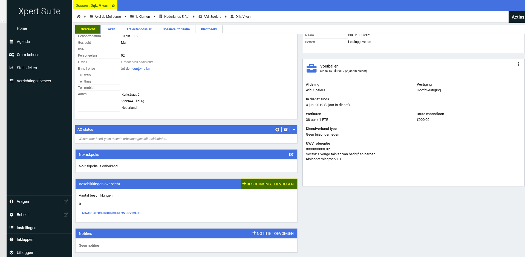The width and height of the screenshot is (525, 257).
Task: Open the AO status archive icon
Action: tap(285, 130)
